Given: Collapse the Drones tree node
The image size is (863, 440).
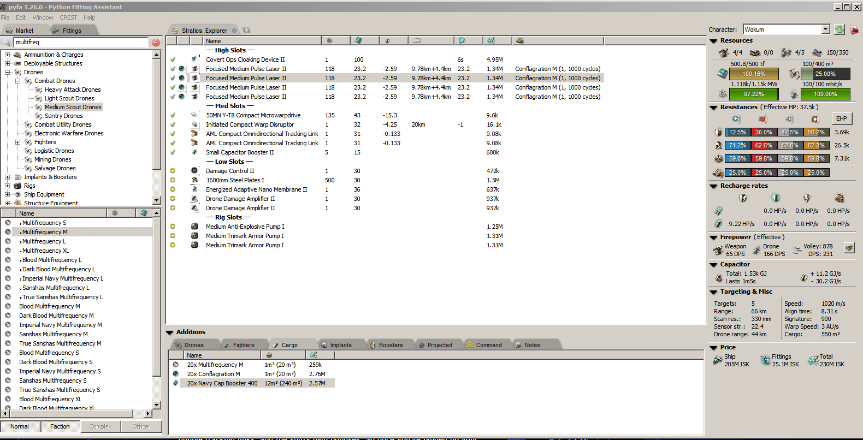Looking at the screenshot, I should pos(7,72).
